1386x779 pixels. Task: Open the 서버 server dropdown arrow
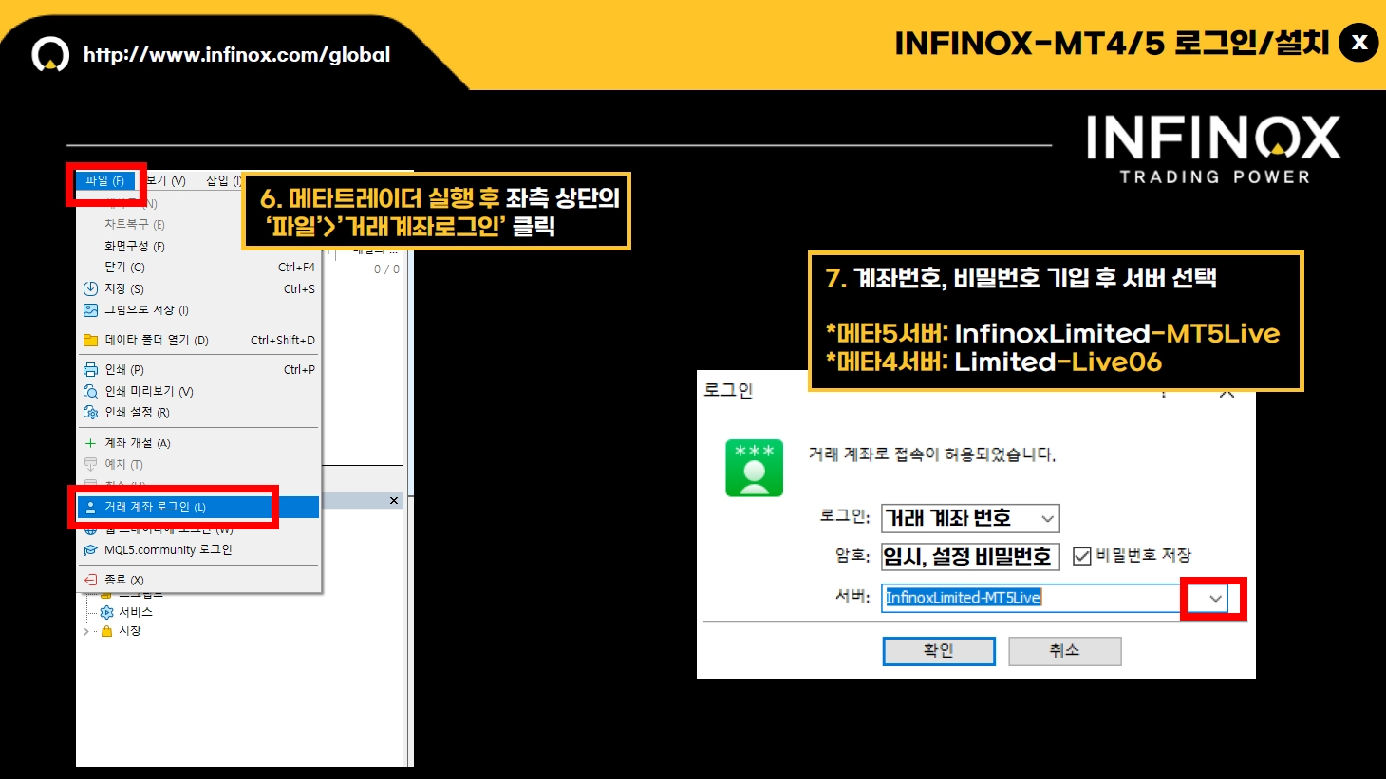tap(1215, 599)
